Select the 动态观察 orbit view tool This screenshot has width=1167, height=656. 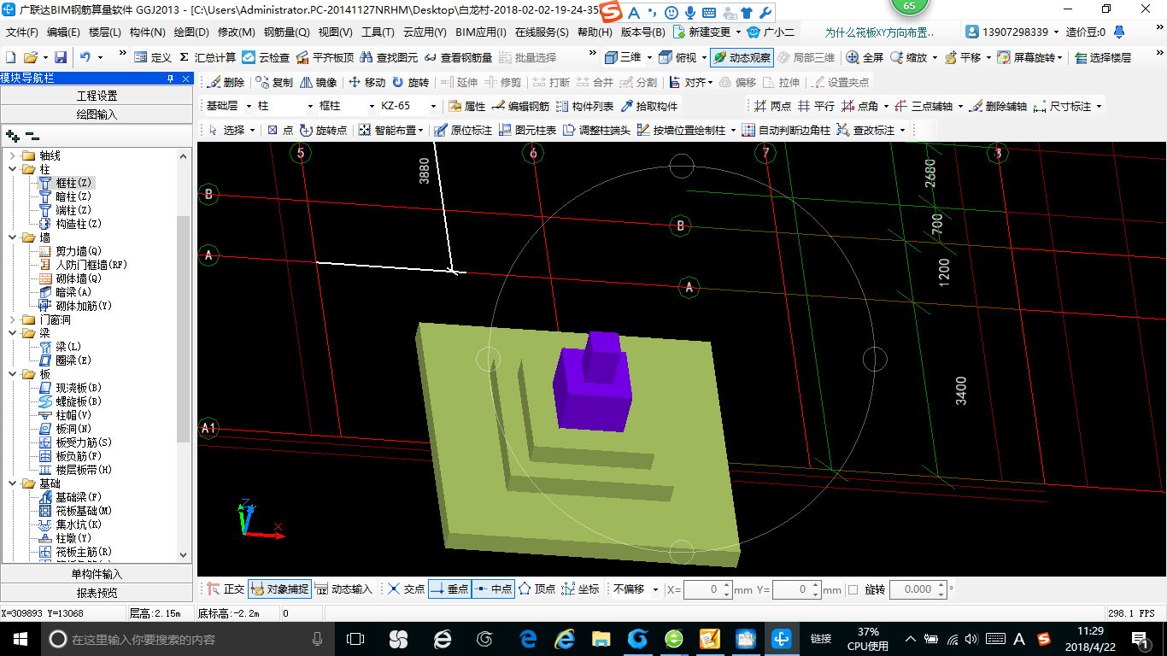tap(741, 57)
